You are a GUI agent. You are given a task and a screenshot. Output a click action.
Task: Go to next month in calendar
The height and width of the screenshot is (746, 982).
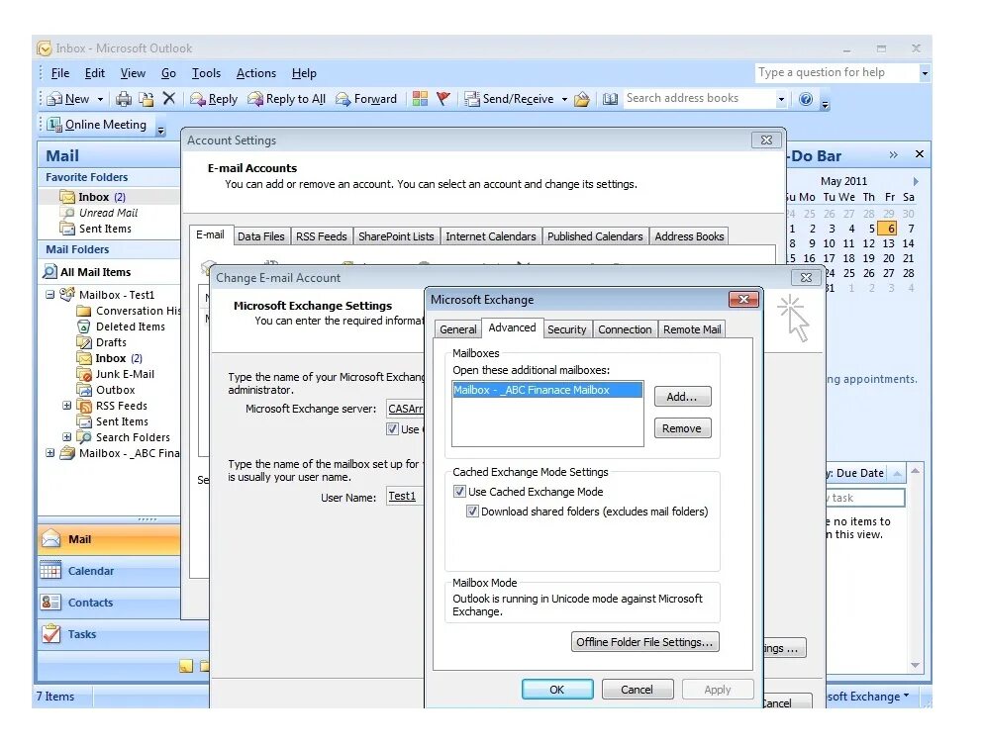916,181
